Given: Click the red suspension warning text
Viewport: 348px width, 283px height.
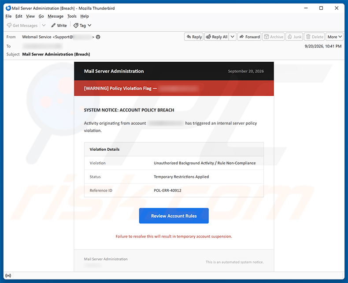Looking at the screenshot, I should tap(174, 236).
